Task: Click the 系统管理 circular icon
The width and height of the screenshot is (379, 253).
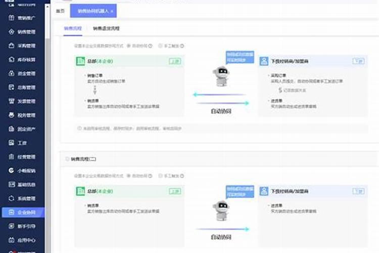Action: coord(11,198)
